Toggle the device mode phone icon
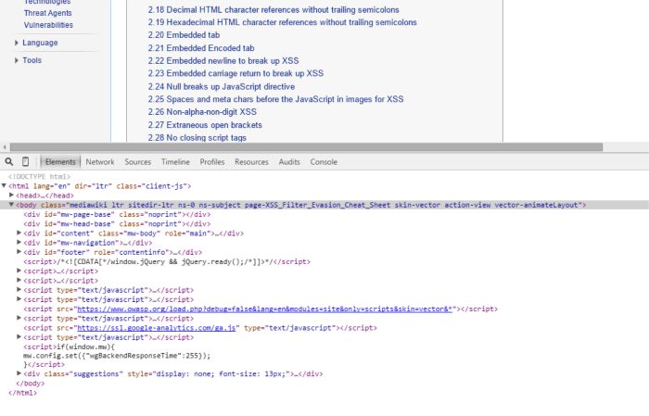Viewport: 649px width, 416px height. (25, 162)
